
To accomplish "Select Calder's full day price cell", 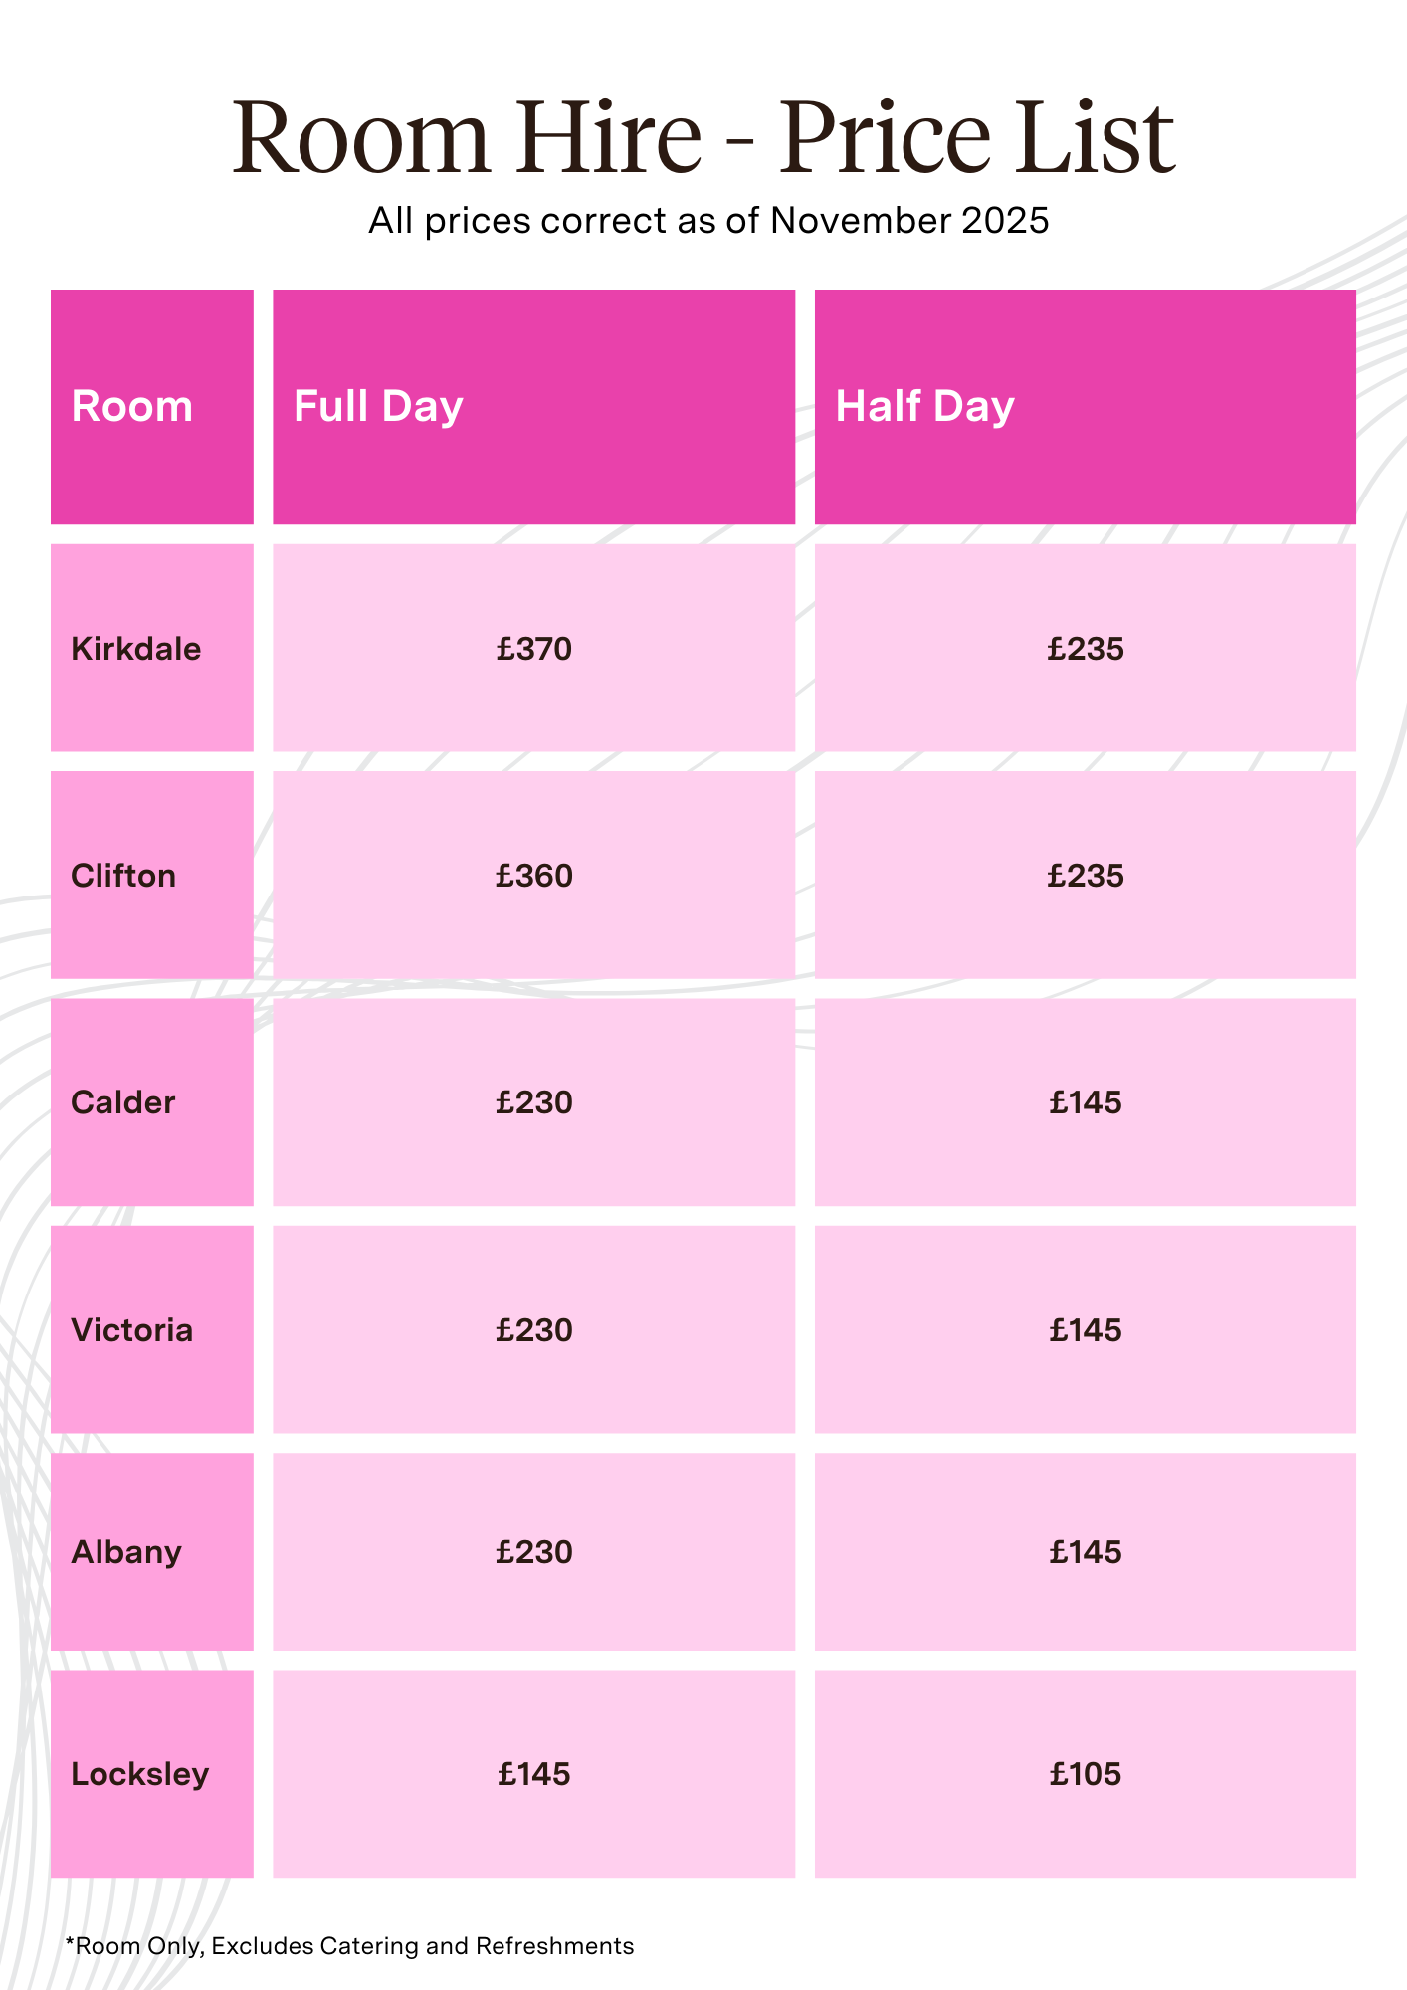I will coord(534,1102).
